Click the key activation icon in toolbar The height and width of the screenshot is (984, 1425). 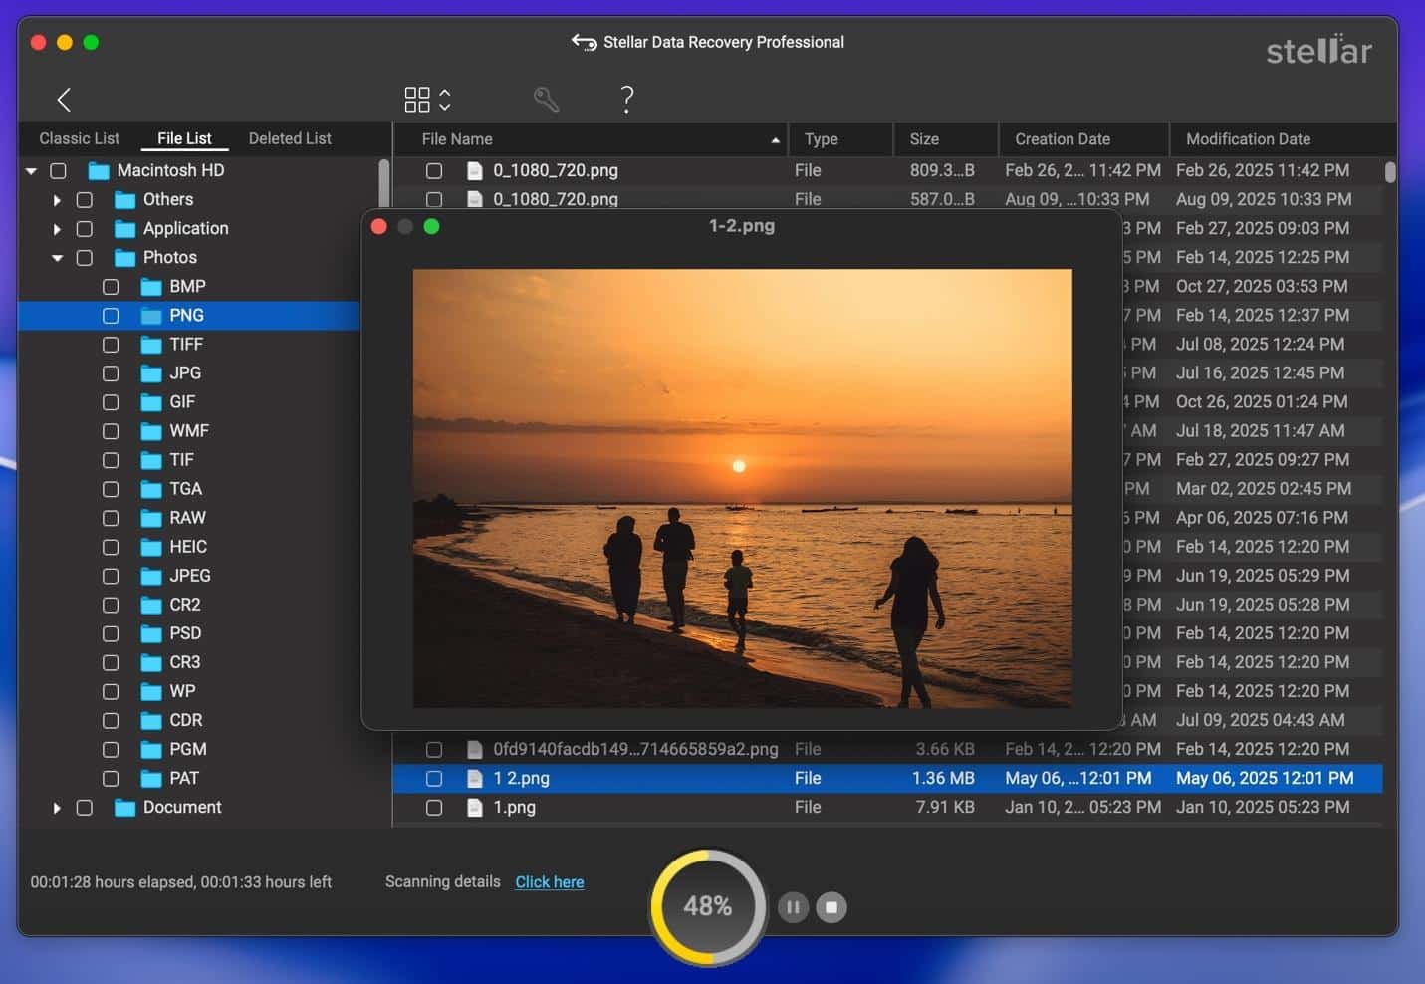click(x=546, y=99)
